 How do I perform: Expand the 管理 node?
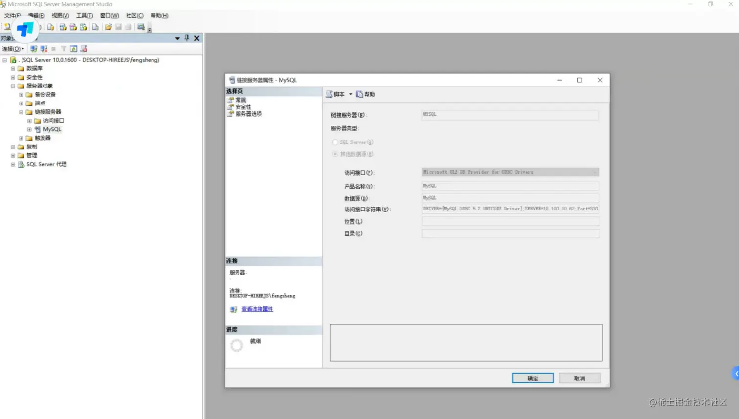tap(13, 155)
